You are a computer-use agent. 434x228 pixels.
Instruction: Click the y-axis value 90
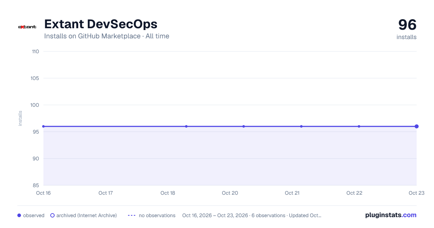pos(36,159)
